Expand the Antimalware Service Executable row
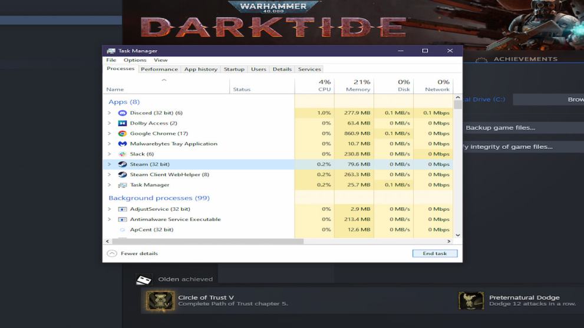 tap(109, 220)
